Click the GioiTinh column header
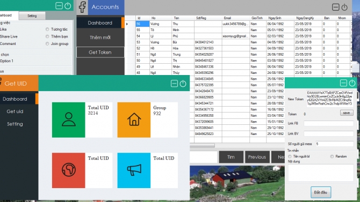 [258, 18]
